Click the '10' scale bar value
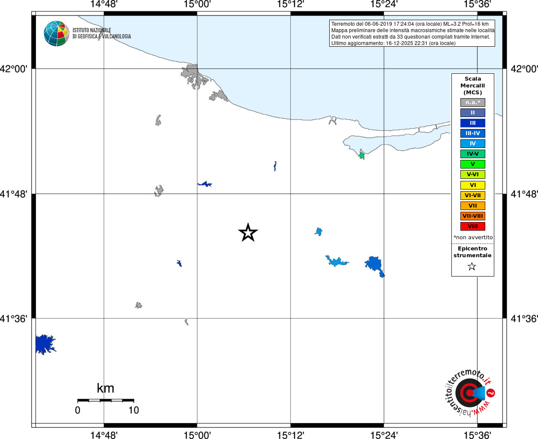 coord(134,410)
